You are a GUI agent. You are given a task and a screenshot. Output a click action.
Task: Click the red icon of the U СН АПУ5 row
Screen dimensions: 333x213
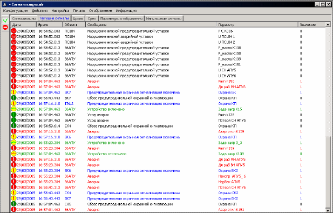click(13, 70)
